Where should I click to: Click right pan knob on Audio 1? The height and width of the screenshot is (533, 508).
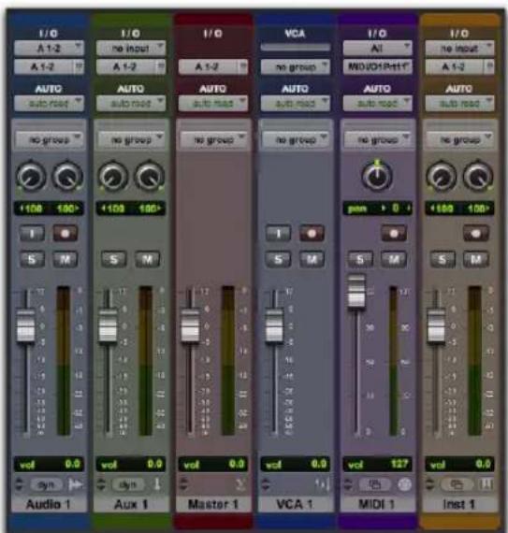[x=67, y=177]
